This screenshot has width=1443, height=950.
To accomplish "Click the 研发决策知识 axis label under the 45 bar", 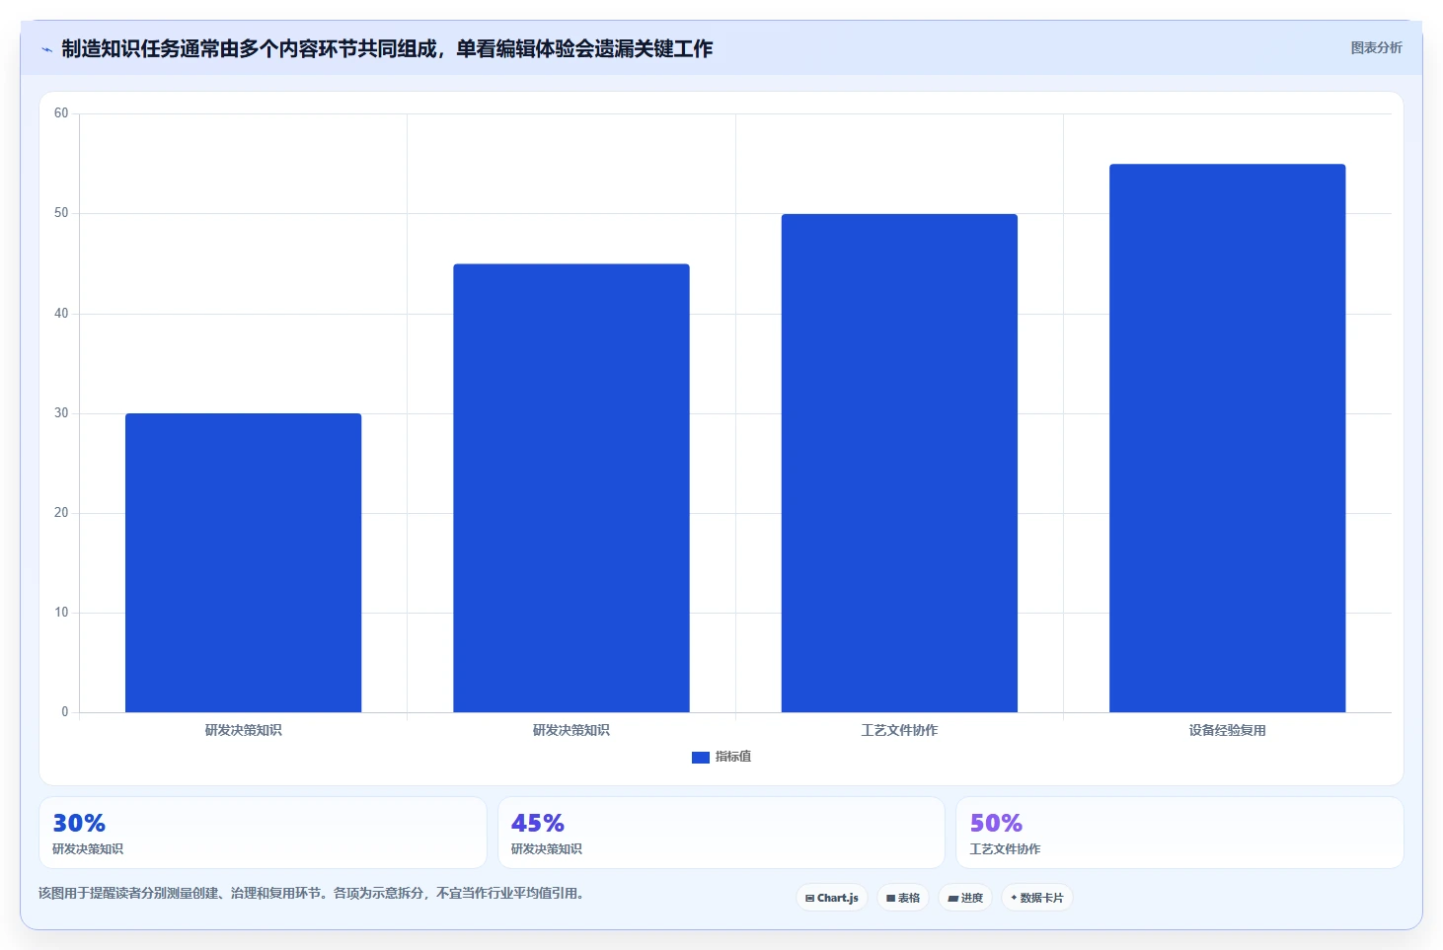I will coord(571,730).
